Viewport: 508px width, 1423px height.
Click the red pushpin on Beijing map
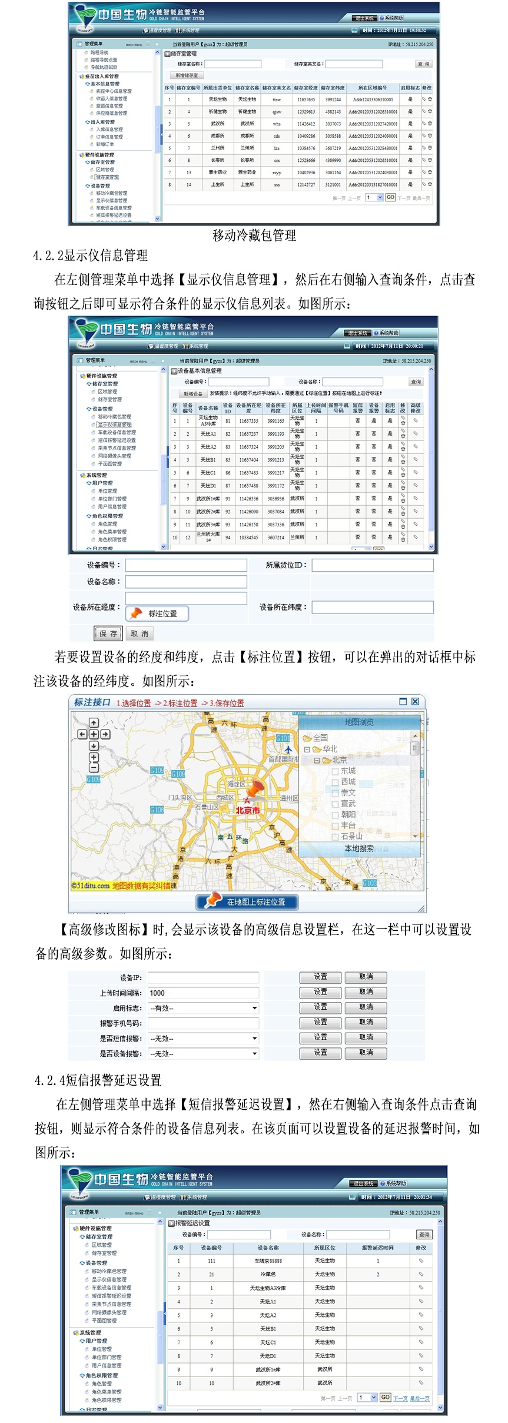tap(255, 788)
